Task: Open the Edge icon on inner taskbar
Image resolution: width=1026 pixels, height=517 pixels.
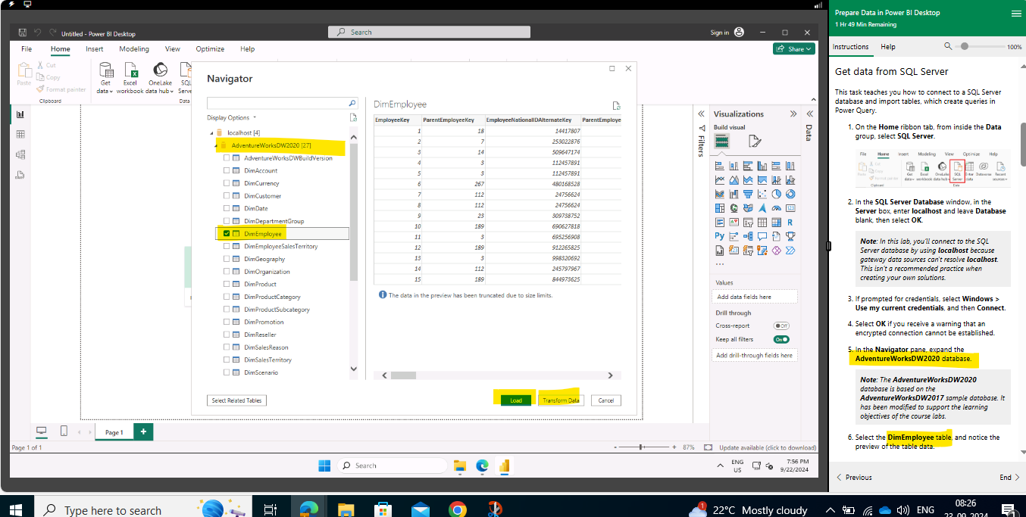Action: (x=481, y=466)
